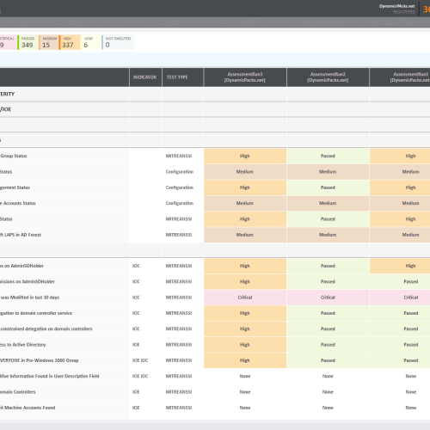Click AssessmentRun2 Medium cell in LAPS row
430x430 pixels.
(x=328, y=235)
